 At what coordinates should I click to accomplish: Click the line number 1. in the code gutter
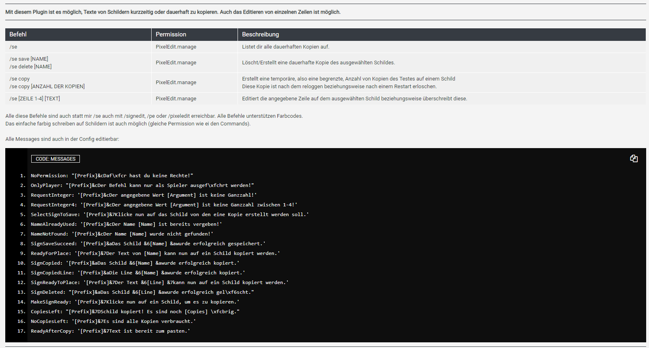(23, 176)
